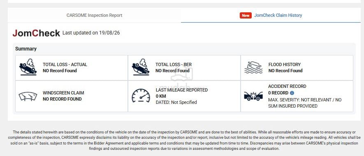This screenshot has height=156, width=364.
Task: Click the flood history car-in-water icon
Action: point(254,67)
